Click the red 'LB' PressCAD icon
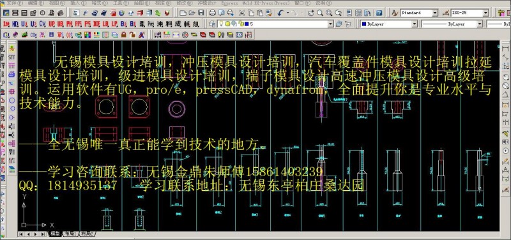511x240 pixels. pyautogui.click(x=105, y=24)
